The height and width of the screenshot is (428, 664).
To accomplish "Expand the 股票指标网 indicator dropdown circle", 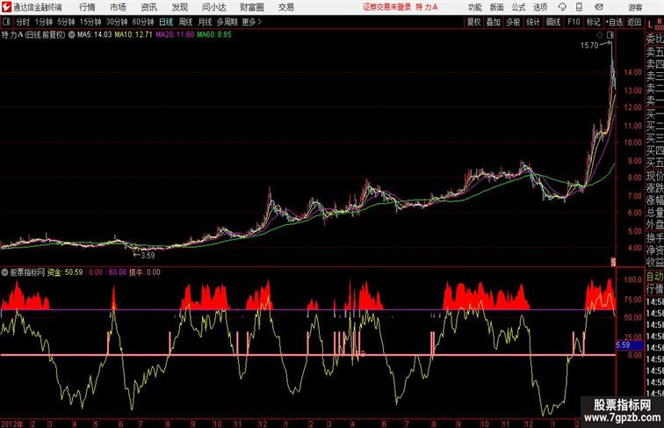I will [x=4, y=272].
